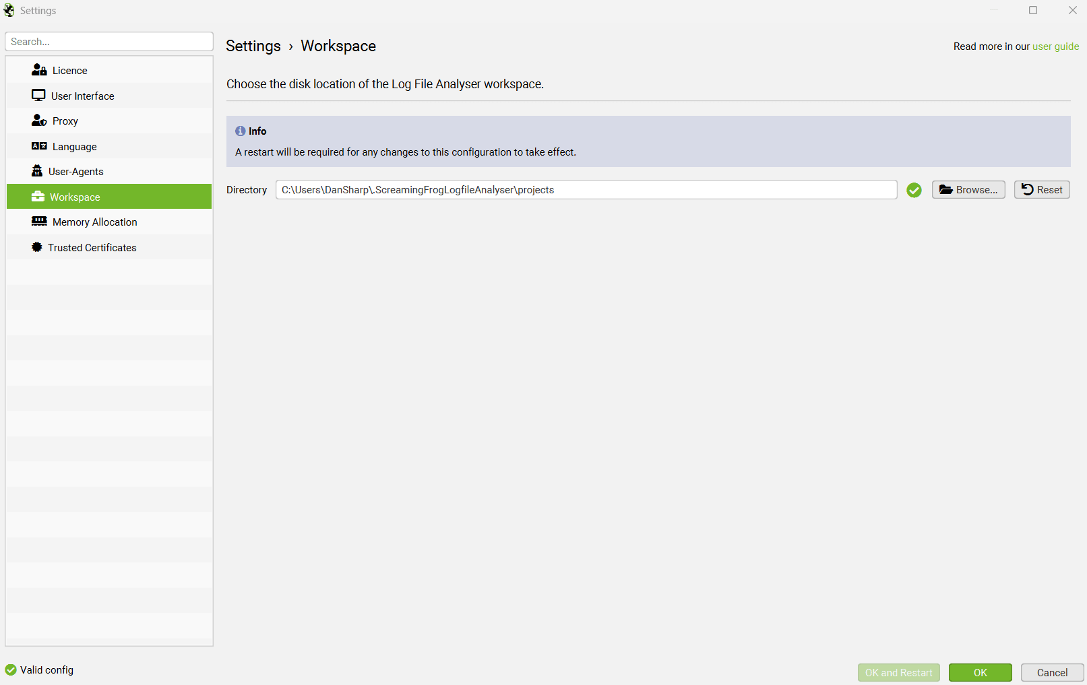
Task: Click the Directory label
Action: point(247,190)
